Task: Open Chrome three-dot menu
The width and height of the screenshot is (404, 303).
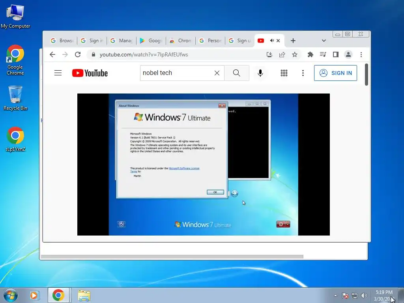Action: [361, 54]
